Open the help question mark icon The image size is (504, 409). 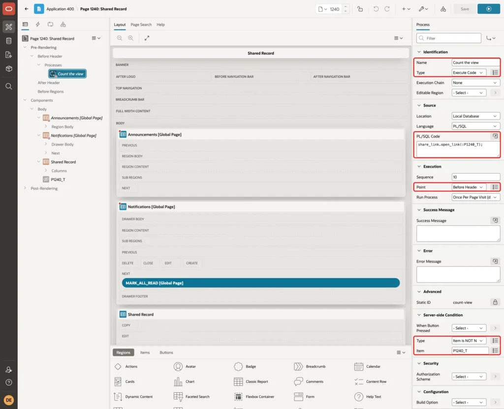click(x=9, y=382)
